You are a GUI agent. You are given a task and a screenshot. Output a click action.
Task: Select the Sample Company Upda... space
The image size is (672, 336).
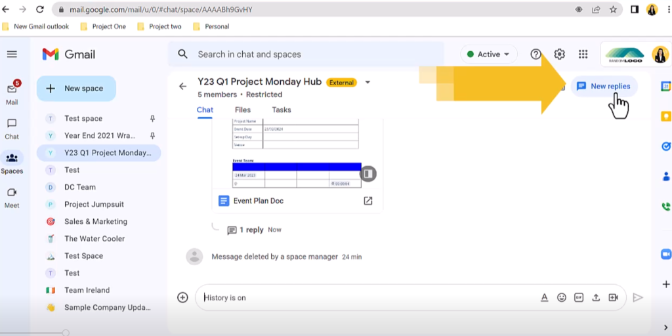tap(98, 307)
